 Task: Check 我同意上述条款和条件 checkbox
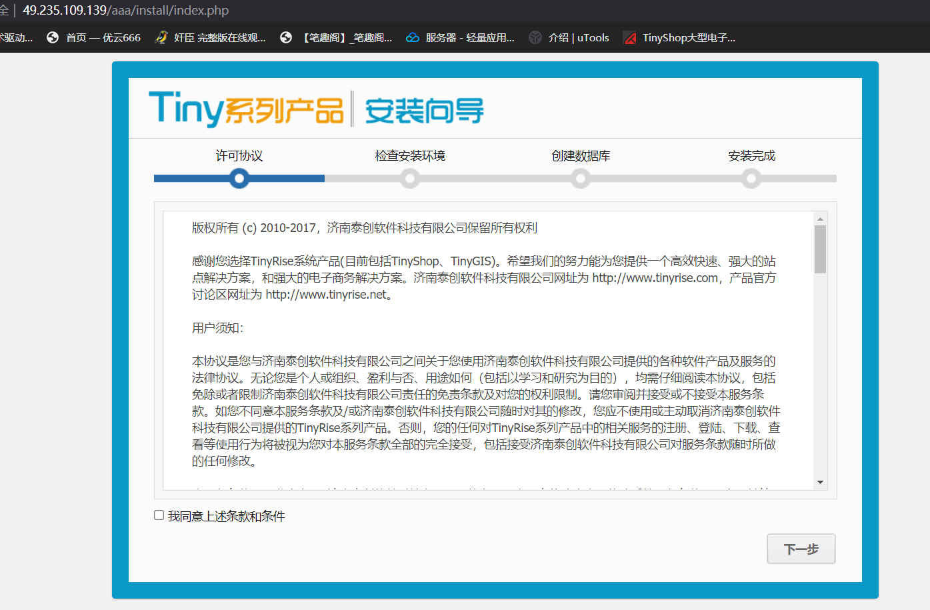coord(159,515)
